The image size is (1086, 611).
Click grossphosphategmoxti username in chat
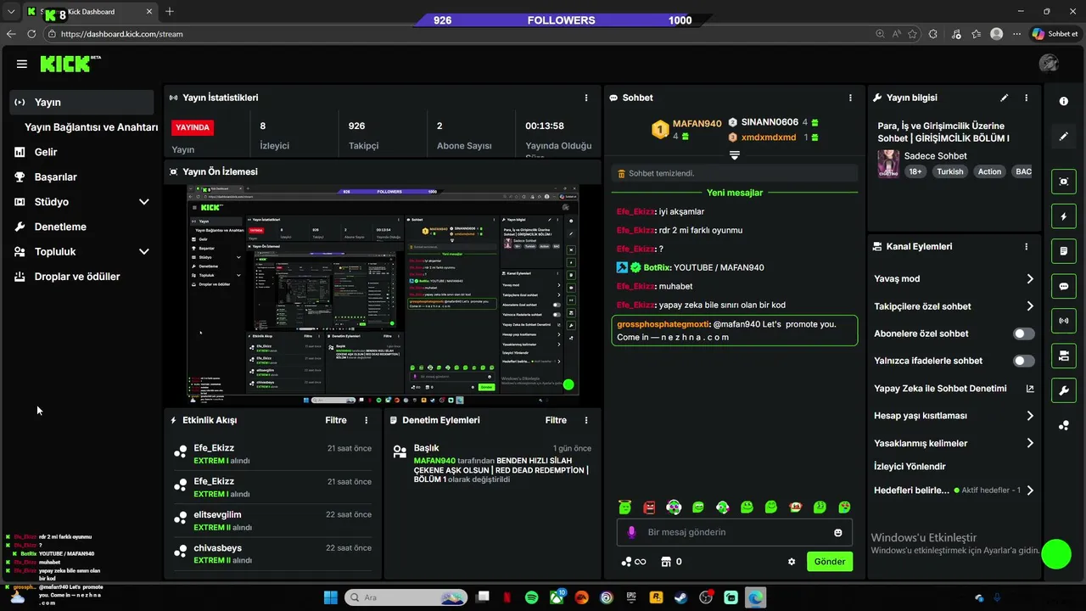pos(663,324)
